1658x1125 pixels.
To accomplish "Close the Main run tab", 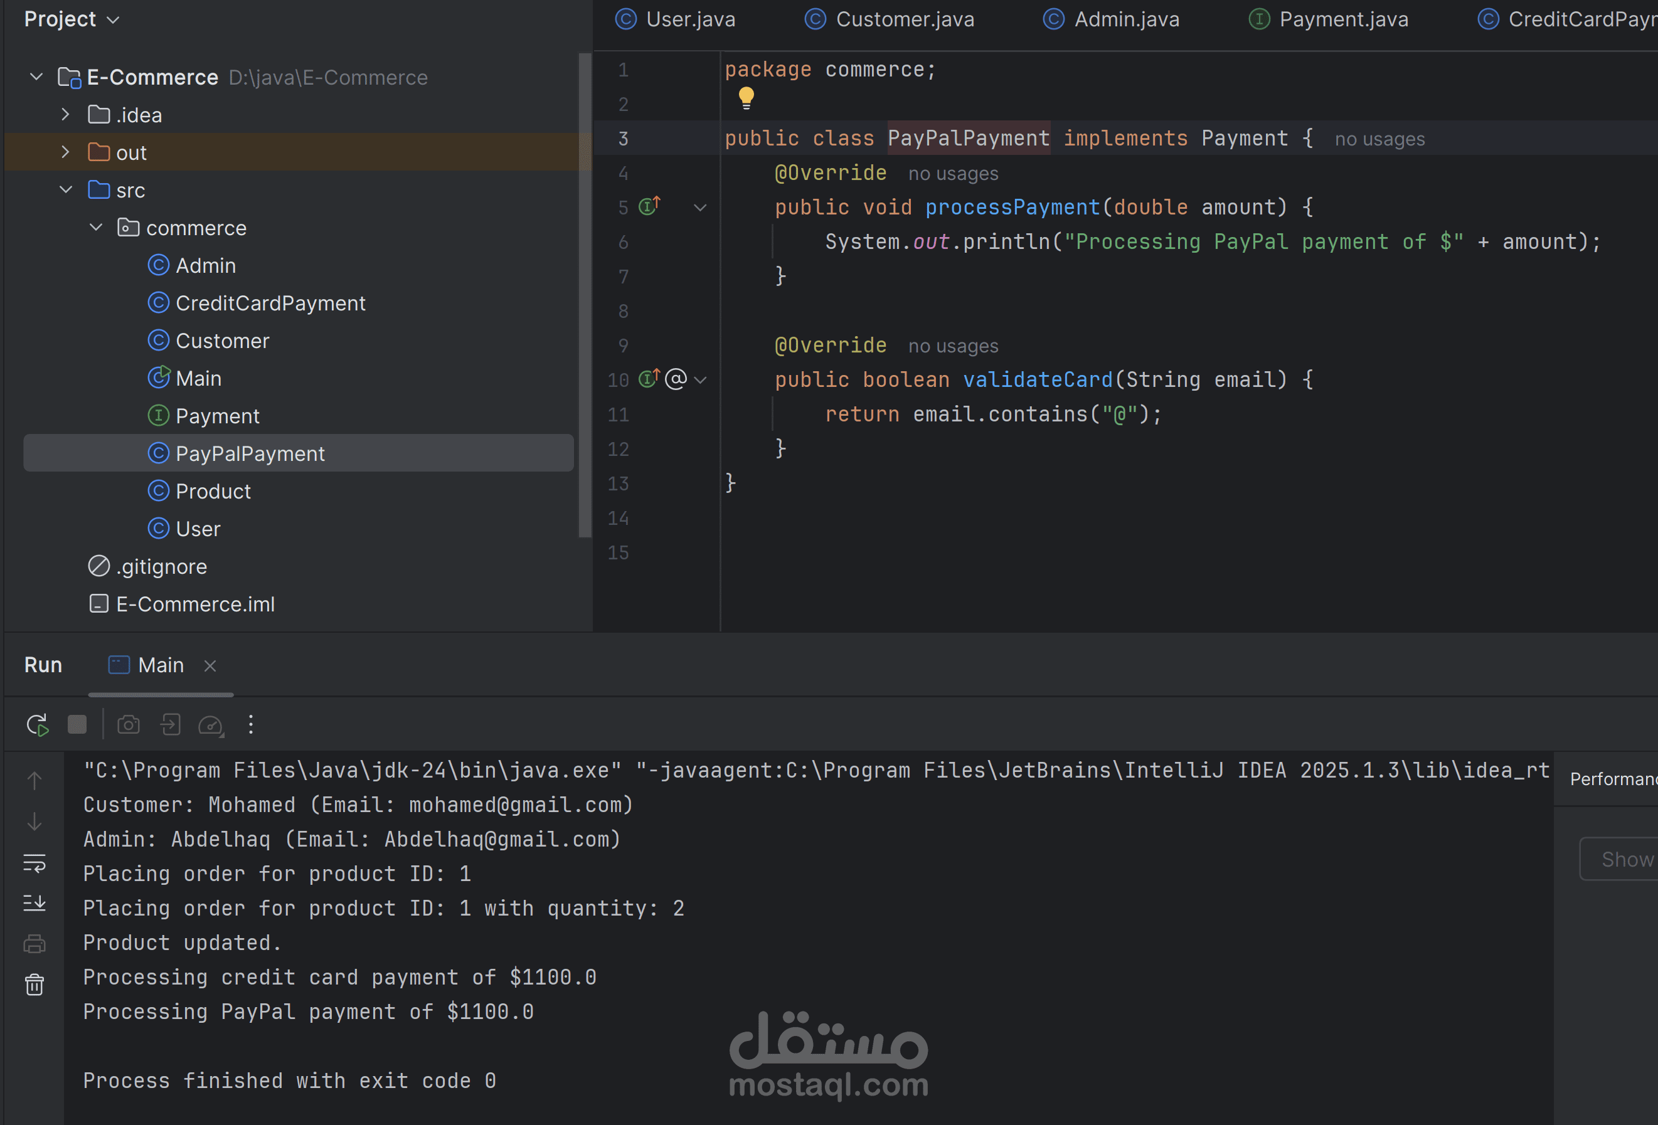I will 210,665.
